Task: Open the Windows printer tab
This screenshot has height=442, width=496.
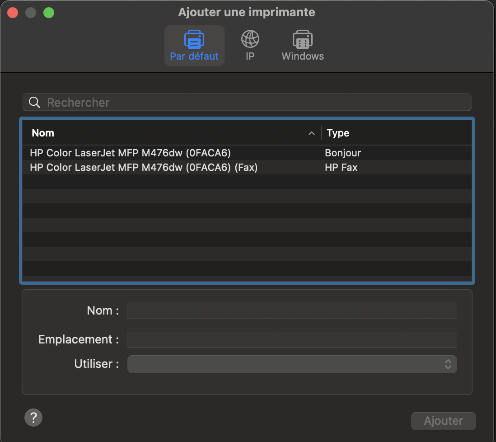Action: coord(303,46)
